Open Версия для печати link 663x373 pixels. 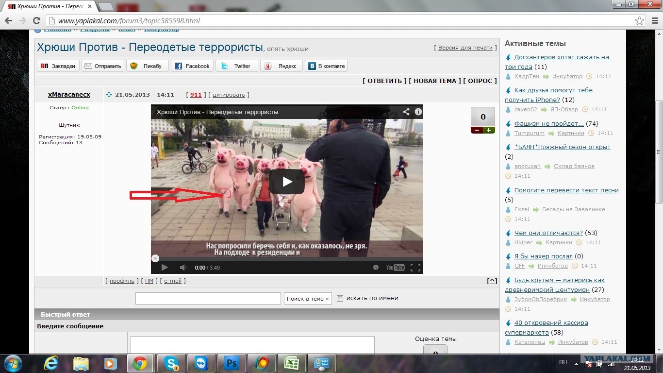point(465,48)
